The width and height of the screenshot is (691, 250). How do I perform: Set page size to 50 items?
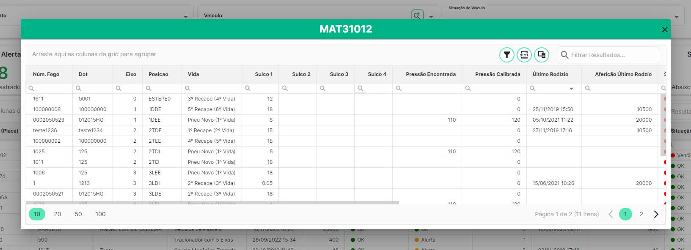(78, 214)
